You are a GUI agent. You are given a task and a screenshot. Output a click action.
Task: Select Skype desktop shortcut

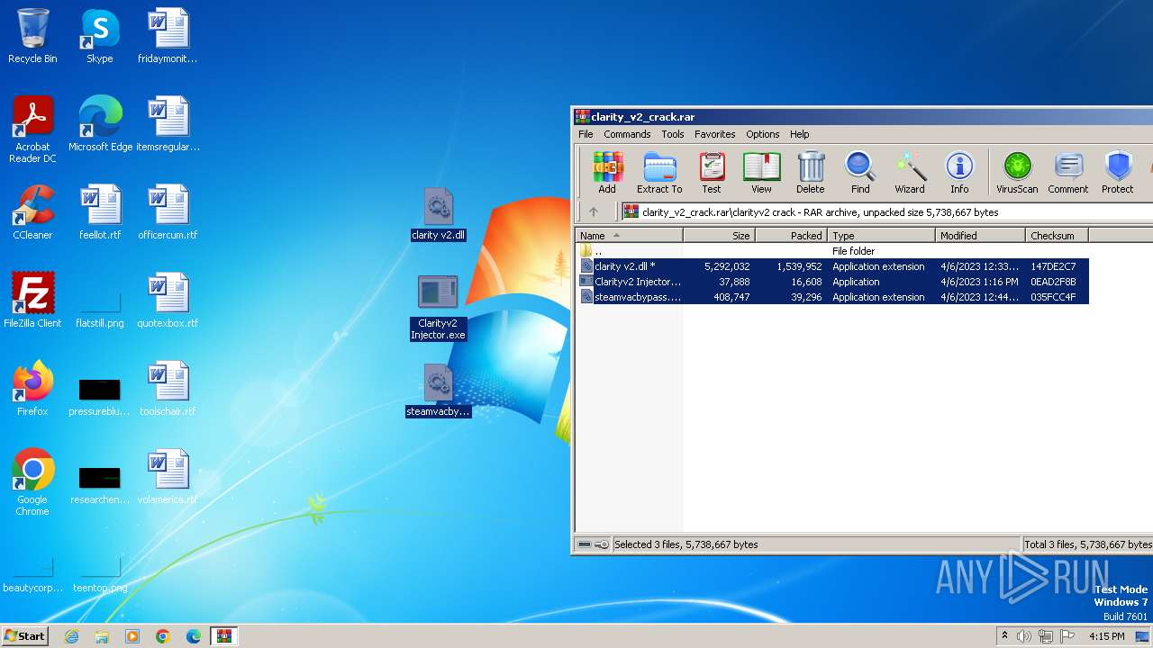(x=100, y=36)
